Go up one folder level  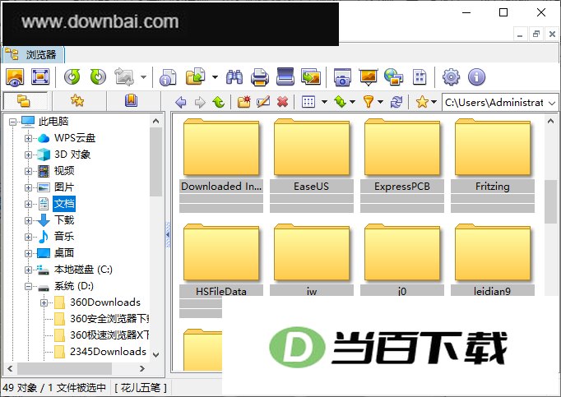pos(219,102)
